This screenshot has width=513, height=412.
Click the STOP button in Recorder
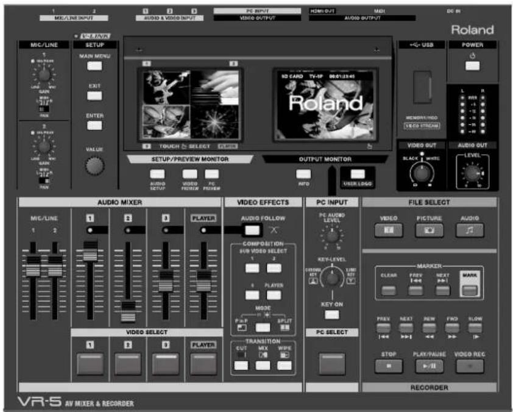[389, 366]
